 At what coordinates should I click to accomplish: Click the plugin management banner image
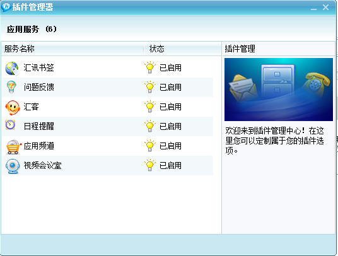point(279,90)
